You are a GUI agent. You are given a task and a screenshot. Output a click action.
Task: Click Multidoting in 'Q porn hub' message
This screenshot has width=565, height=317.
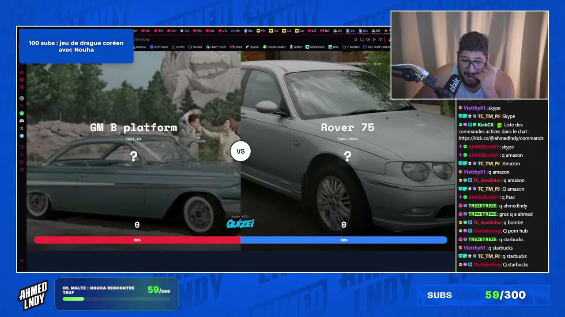(x=486, y=231)
